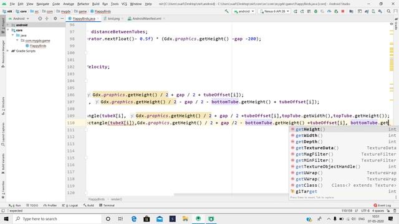Click the green Debug bug icon
The width and height of the screenshot is (399, 224).
click(315, 11)
